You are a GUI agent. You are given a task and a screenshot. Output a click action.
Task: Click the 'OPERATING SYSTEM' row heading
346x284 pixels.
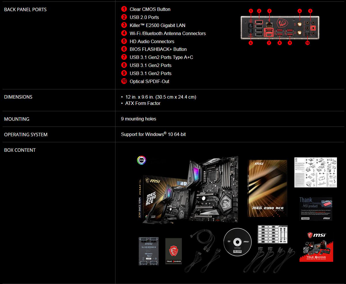point(26,135)
